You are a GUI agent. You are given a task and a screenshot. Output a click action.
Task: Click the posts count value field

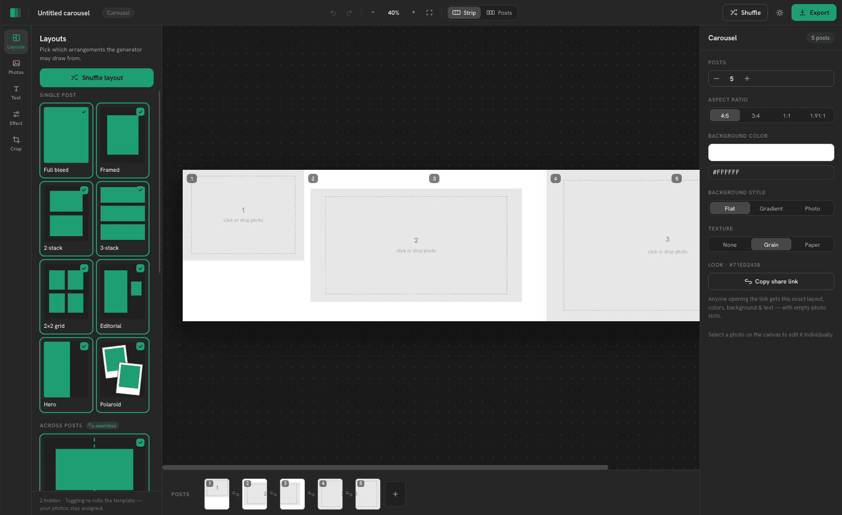pos(732,79)
